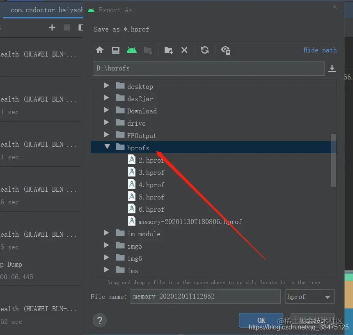Close the Export As dialog
Screen dimensions: 353x335
(335, 7)
